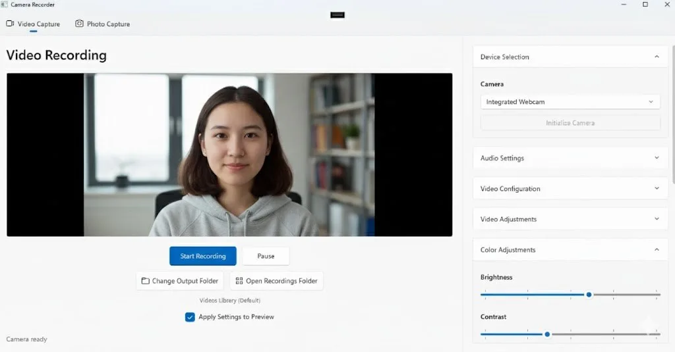Open the Integrated Webcam camera dropdown
Viewport: 675px width, 352px height.
coord(570,102)
